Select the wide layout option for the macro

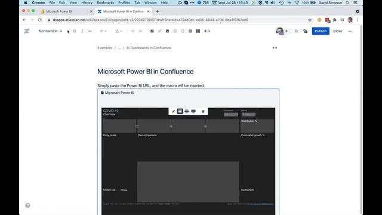pos(187,112)
